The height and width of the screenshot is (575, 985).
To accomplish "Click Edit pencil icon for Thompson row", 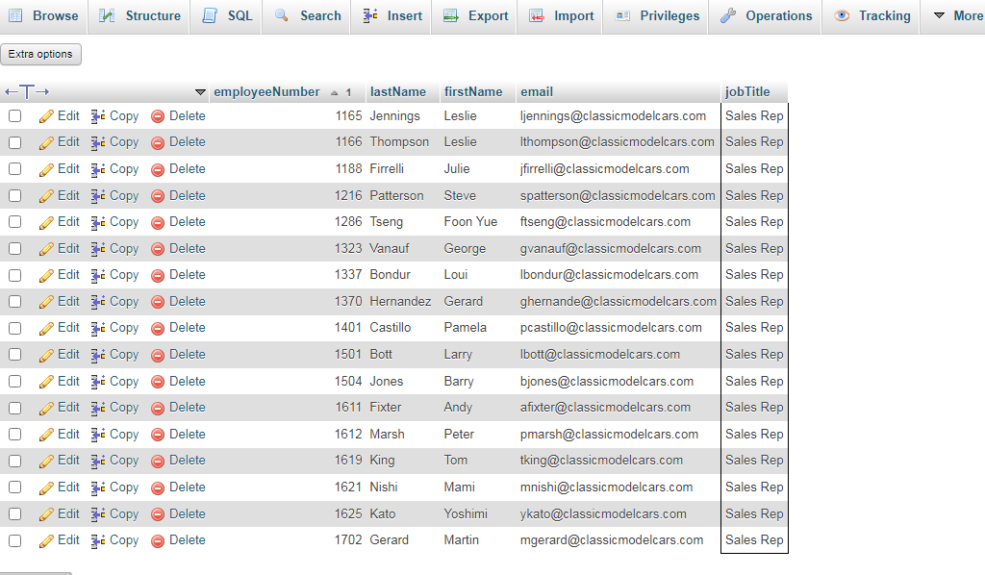I will pos(46,142).
